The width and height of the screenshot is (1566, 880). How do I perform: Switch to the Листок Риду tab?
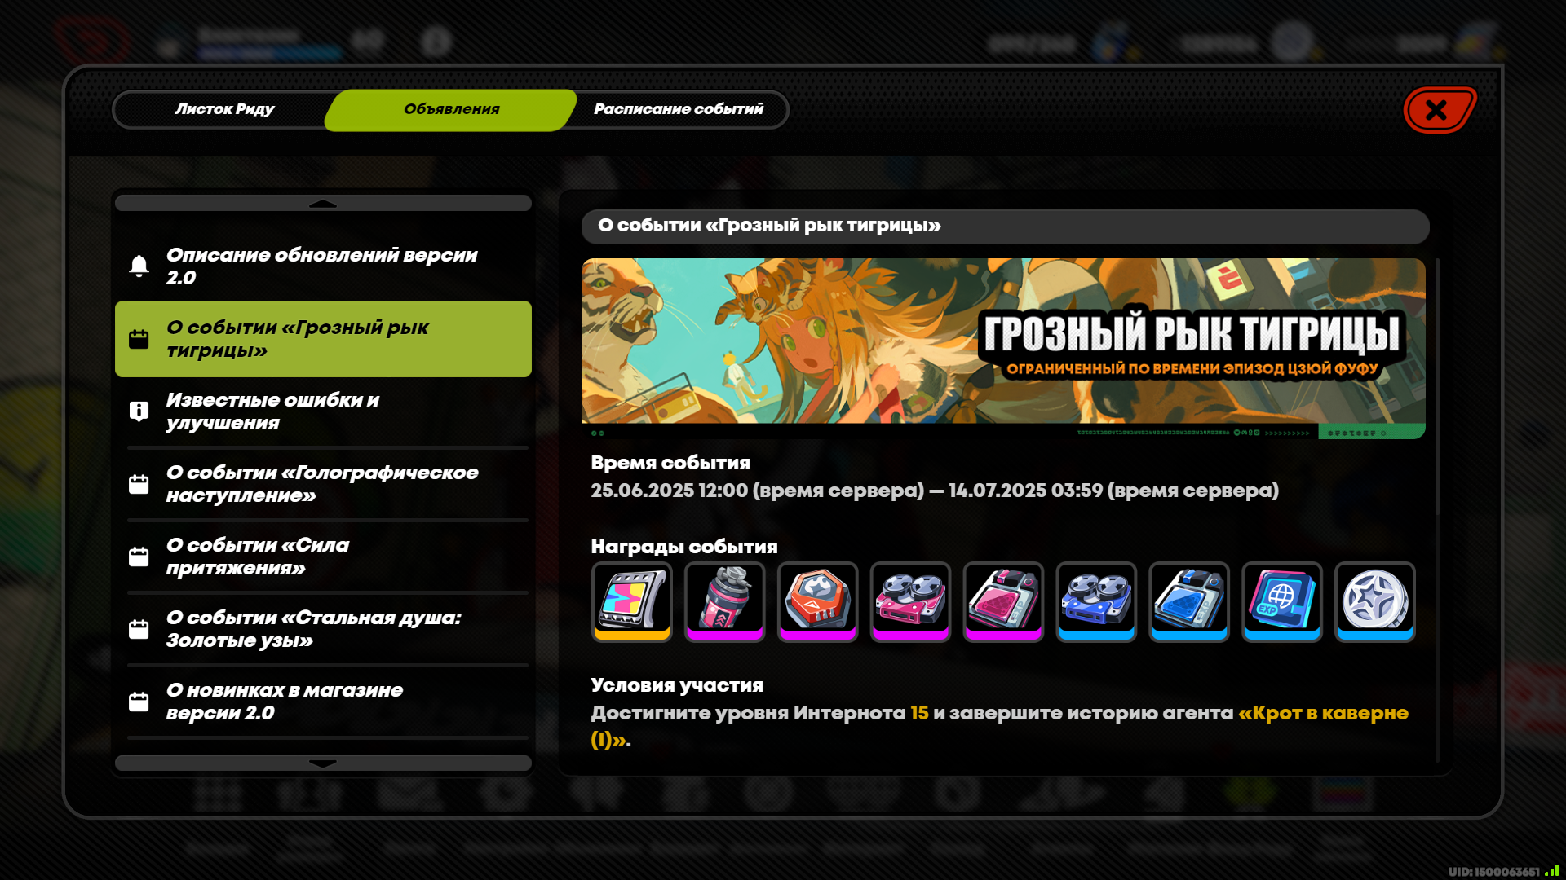coord(224,109)
